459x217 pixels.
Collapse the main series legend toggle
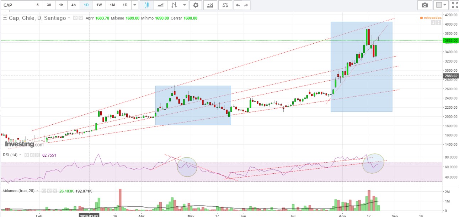pos(5,18)
